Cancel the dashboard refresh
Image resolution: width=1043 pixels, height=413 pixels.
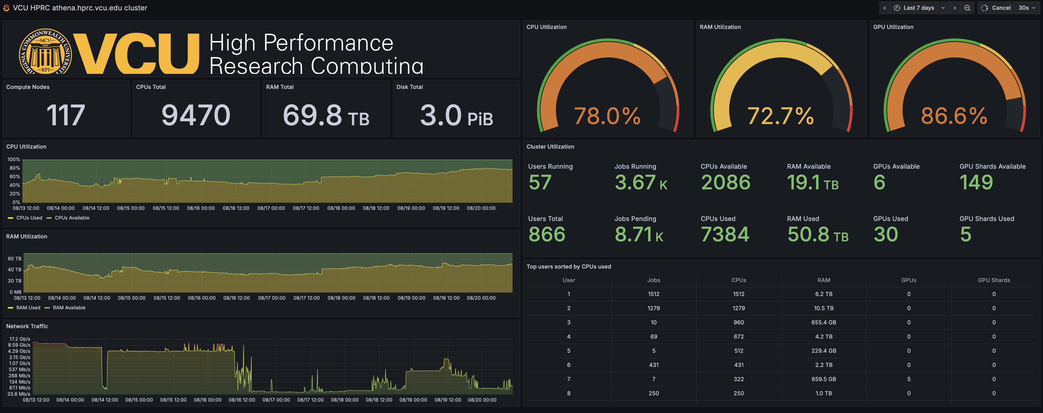(x=1001, y=8)
